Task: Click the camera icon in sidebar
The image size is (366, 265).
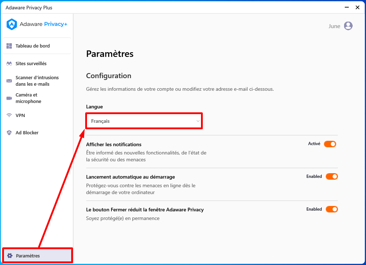Action: click(9, 98)
